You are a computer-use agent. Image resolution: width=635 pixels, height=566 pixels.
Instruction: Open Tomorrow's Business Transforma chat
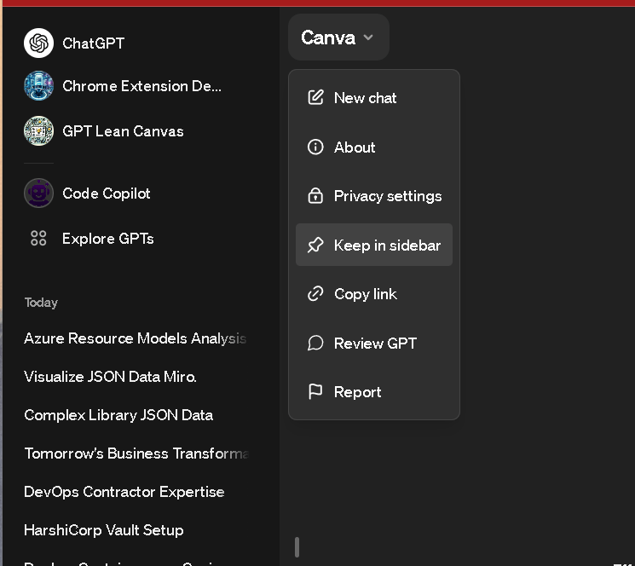click(x=136, y=453)
